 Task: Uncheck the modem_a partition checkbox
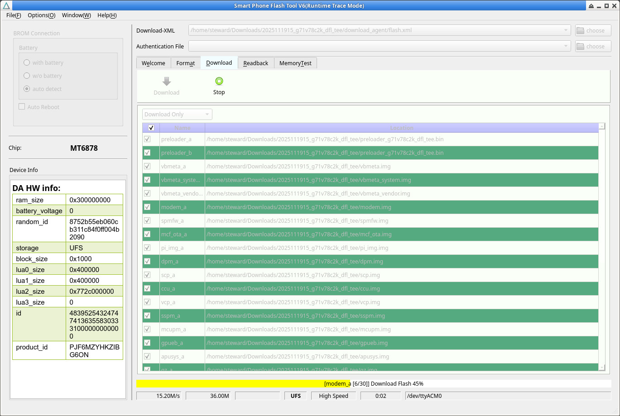147,207
